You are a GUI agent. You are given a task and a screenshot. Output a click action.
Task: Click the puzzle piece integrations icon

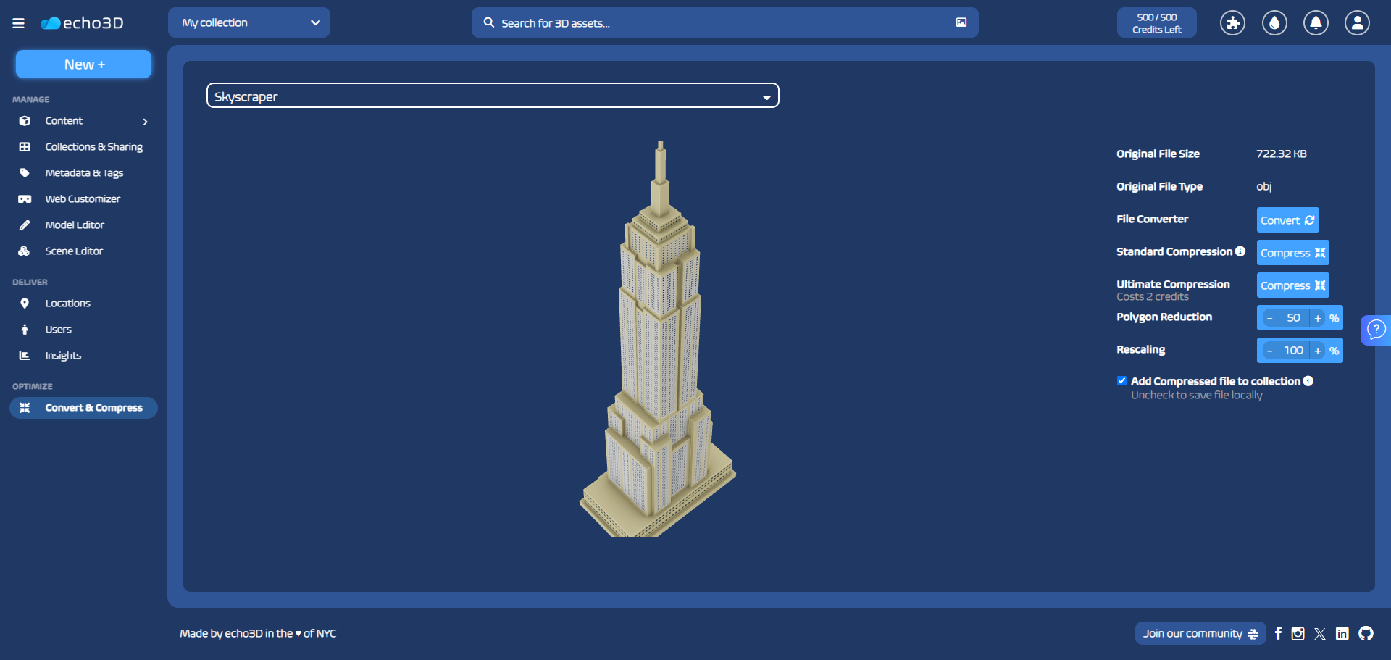click(x=1232, y=23)
